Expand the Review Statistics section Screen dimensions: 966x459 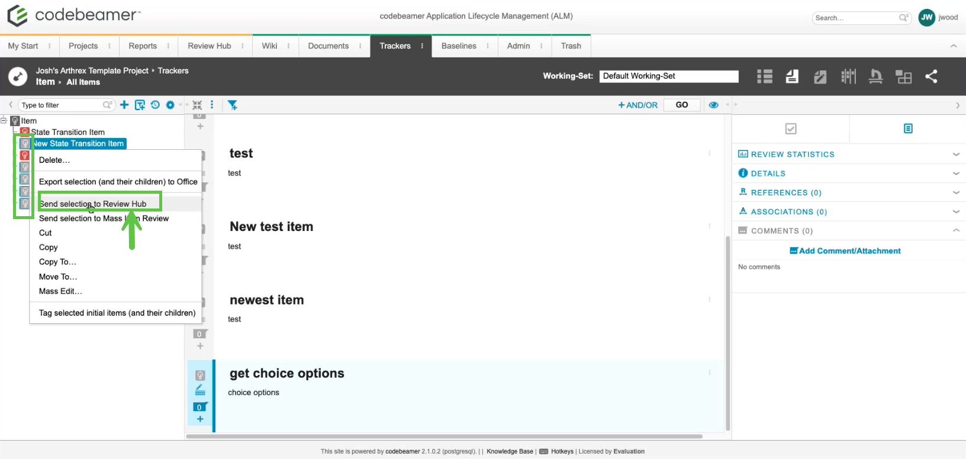pos(955,154)
